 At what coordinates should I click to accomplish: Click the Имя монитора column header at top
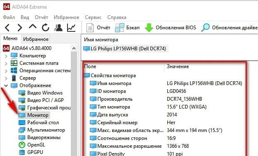101,40
